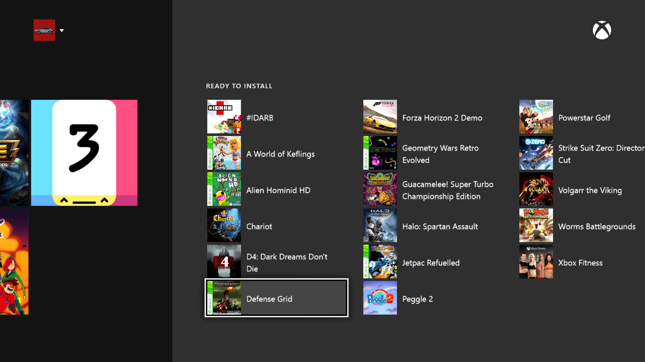Click "Geometry Wars Retro Evolved" text
This screenshot has width=645, height=362.
(x=440, y=154)
